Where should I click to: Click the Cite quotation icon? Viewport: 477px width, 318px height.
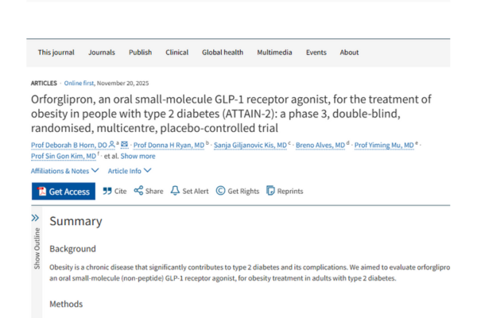click(x=107, y=191)
